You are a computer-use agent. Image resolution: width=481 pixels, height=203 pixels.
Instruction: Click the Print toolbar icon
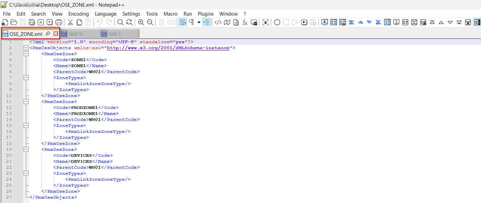pyautogui.click(x=59, y=22)
